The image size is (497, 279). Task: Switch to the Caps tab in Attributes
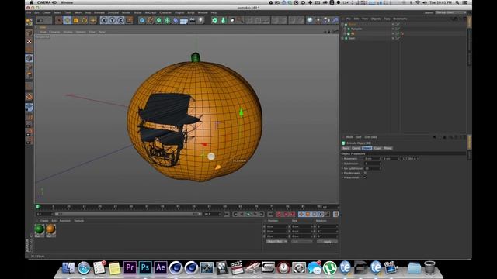point(377,148)
